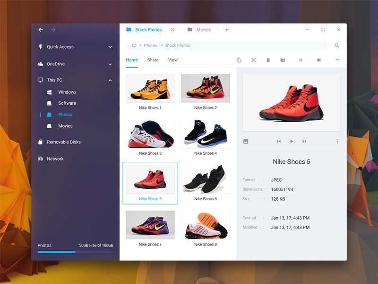Open the toolbar overflow chevron dropdown
This screenshot has width=378, height=284.
tap(337, 60)
